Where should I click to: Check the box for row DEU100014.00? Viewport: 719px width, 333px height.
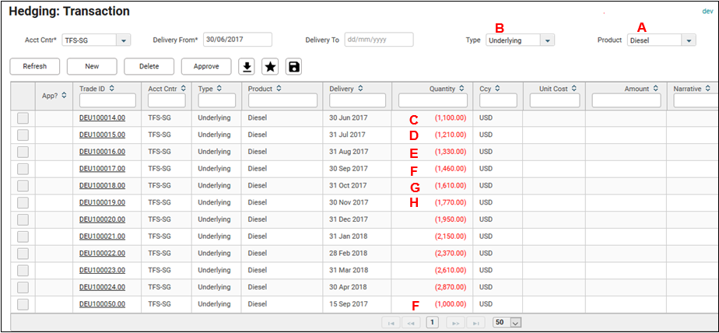click(x=23, y=118)
